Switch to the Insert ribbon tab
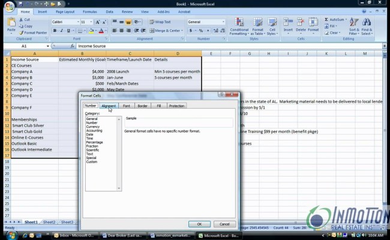 coord(42,11)
